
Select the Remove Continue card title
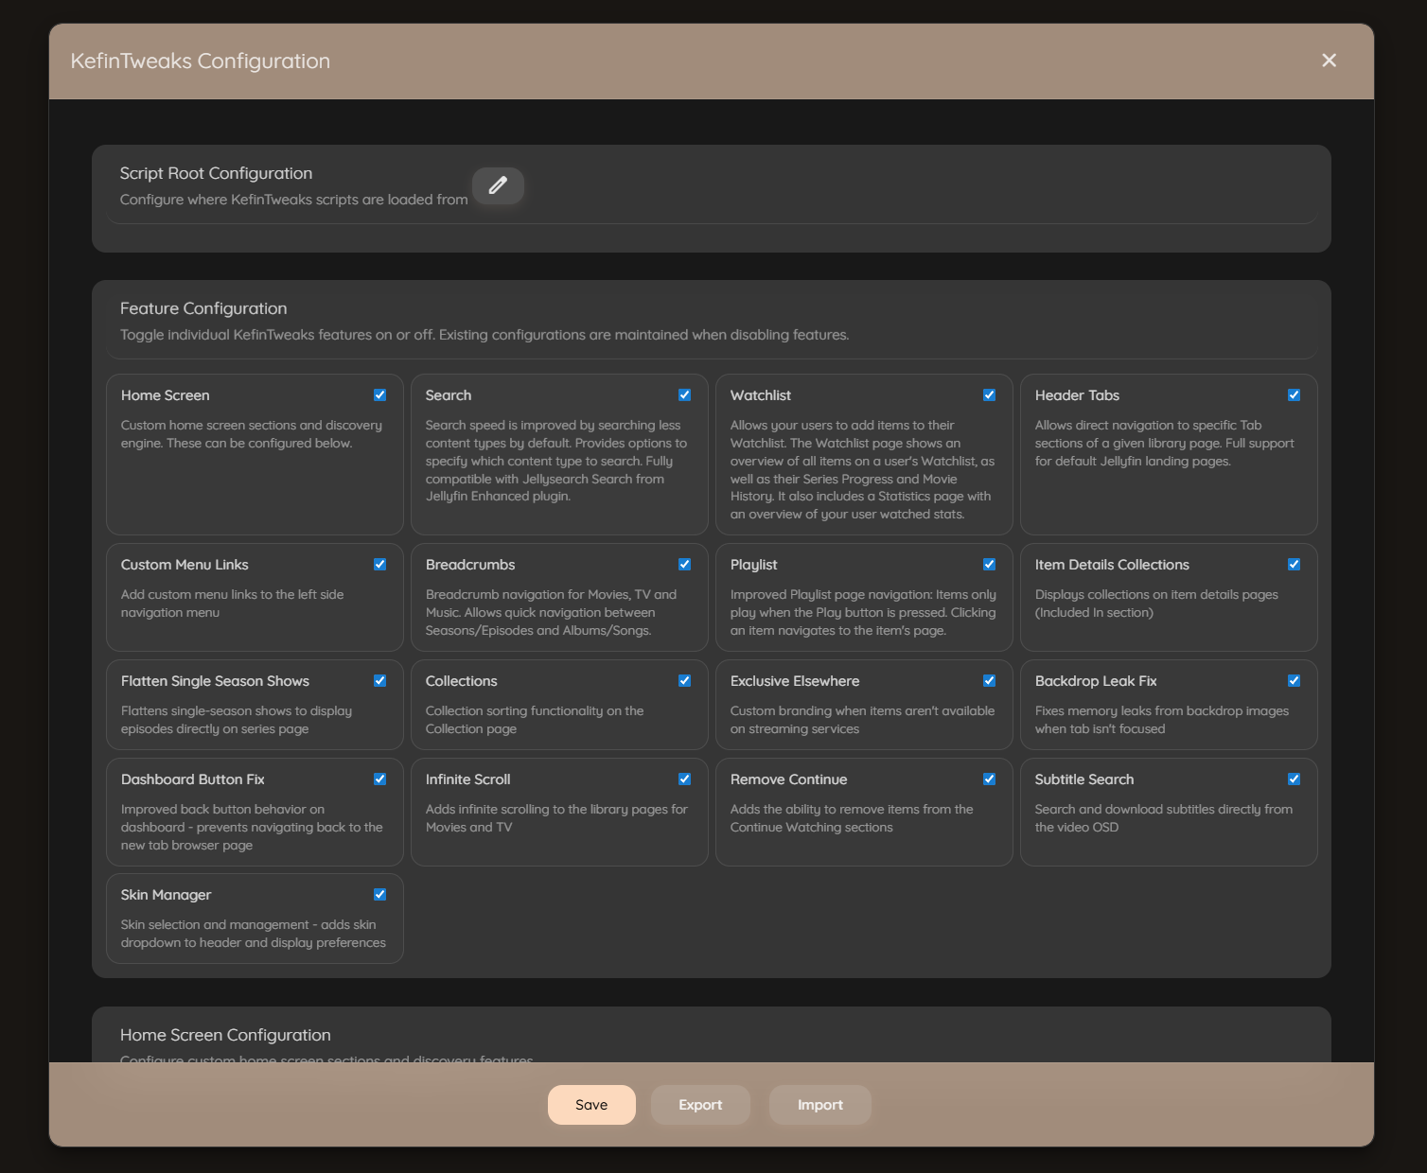pyautogui.click(x=789, y=779)
